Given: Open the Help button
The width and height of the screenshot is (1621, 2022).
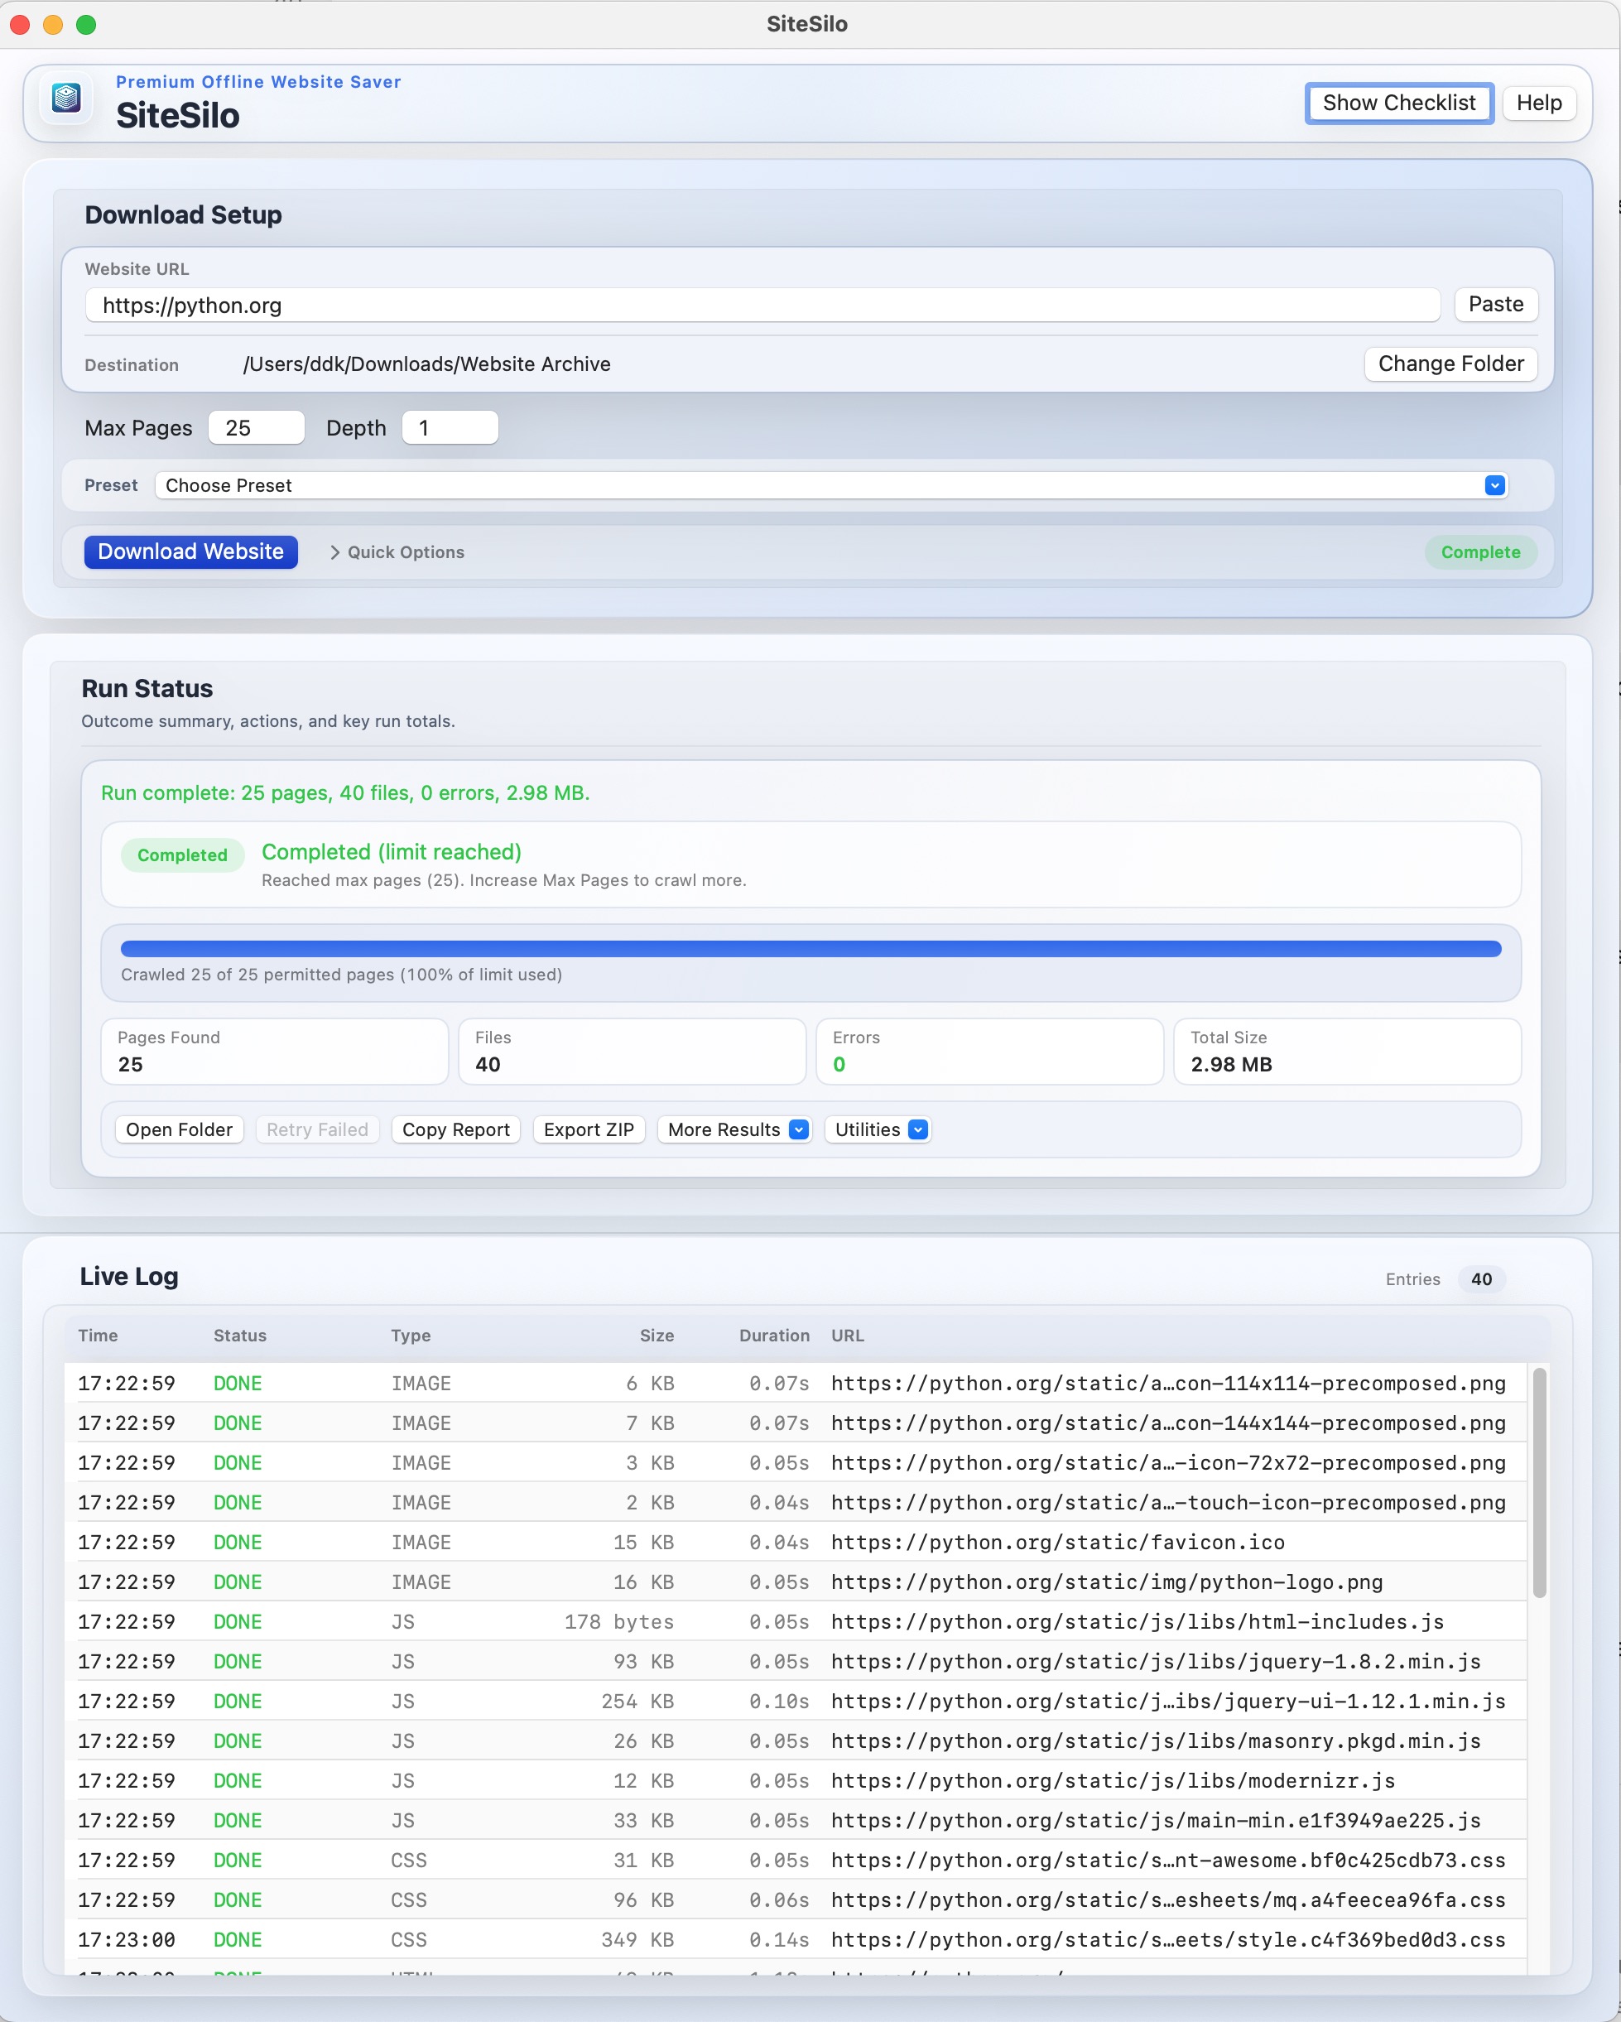Looking at the screenshot, I should tap(1538, 104).
